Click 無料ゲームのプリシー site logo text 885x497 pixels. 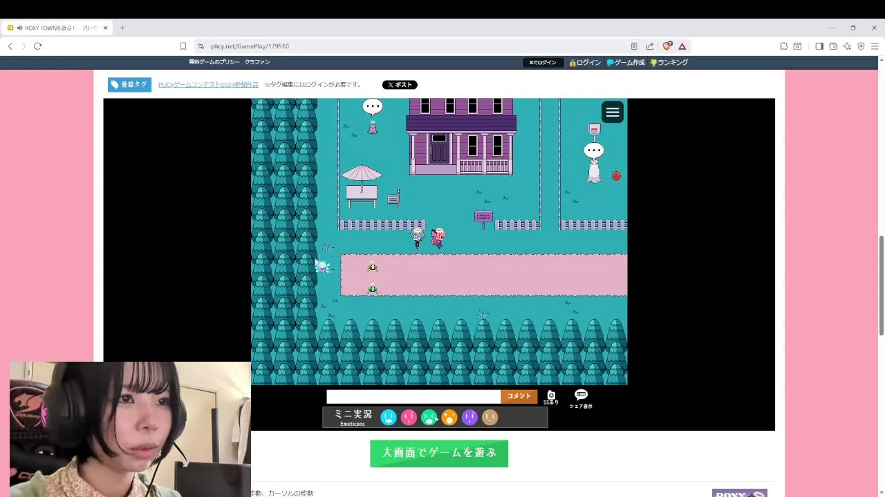point(214,62)
